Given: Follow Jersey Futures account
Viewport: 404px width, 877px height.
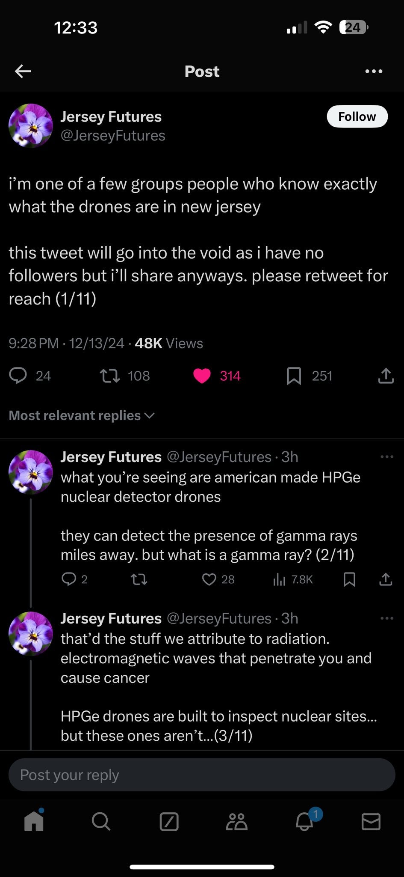Looking at the screenshot, I should click(357, 116).
